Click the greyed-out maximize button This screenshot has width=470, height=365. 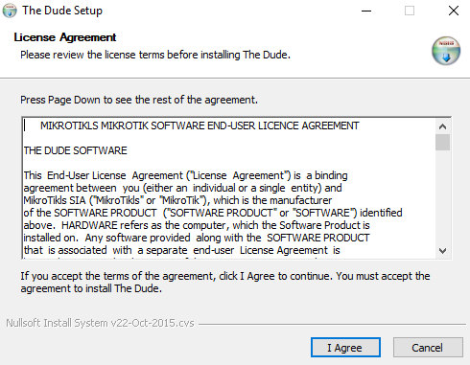410,11
